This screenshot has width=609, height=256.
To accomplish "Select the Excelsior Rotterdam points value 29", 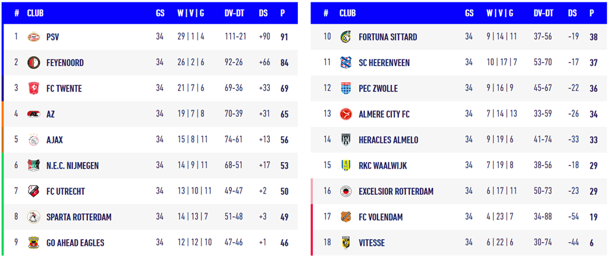I will click(593, 191).
